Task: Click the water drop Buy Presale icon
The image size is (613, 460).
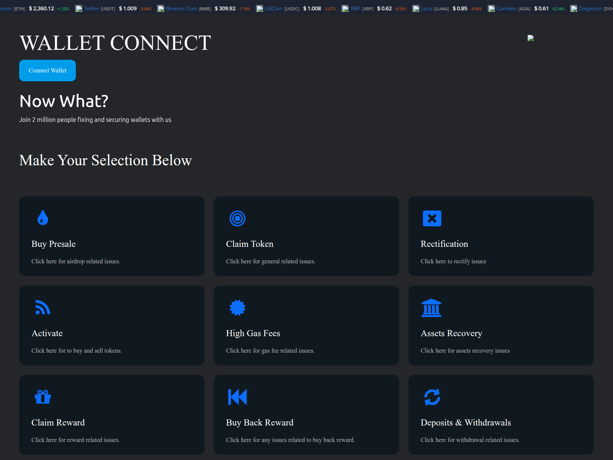Action: click(x=43, y=218)
